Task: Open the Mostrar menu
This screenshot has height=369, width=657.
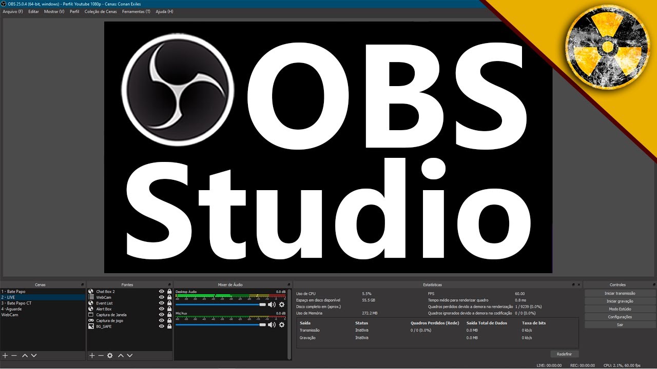Action: [x=54, y=11]
